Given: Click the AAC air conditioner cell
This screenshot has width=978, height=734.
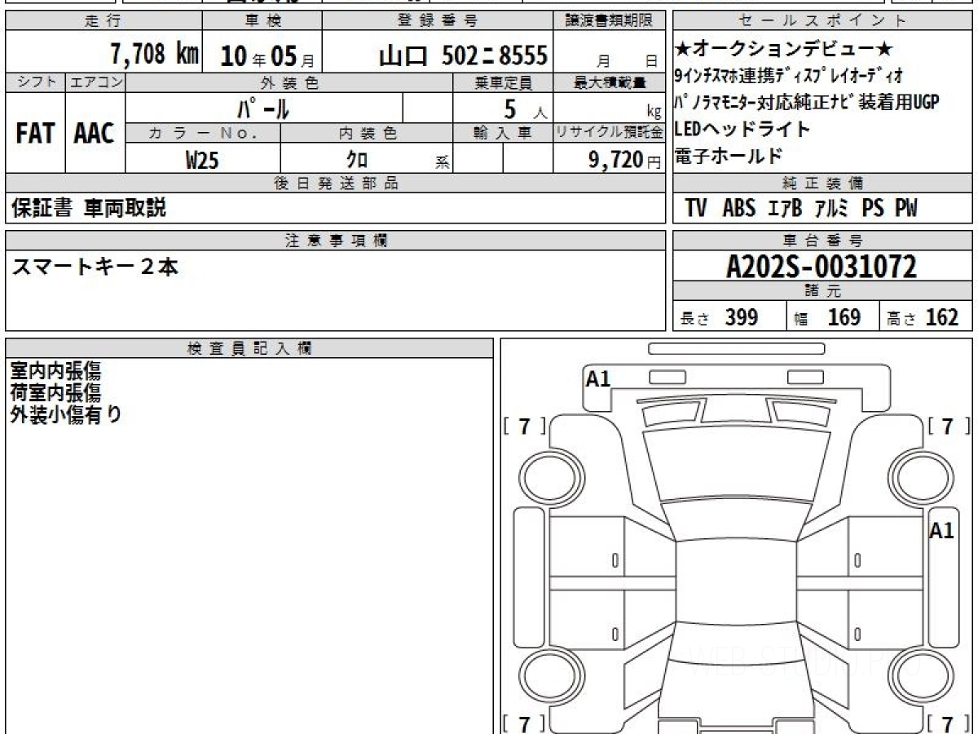Looking at the screenshot, I should point(95,134).
